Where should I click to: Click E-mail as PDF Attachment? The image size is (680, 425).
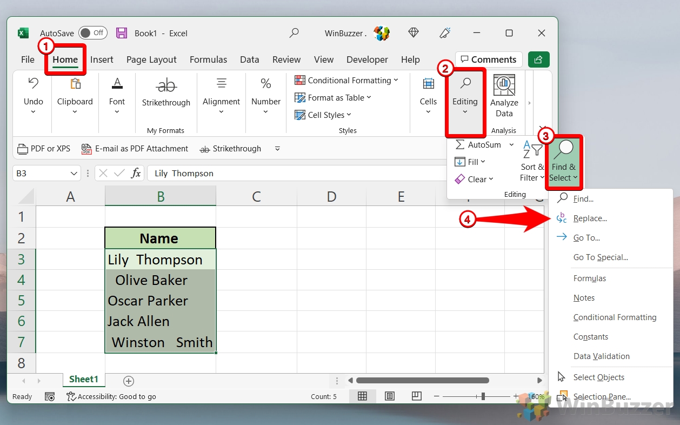pos(135,149)
